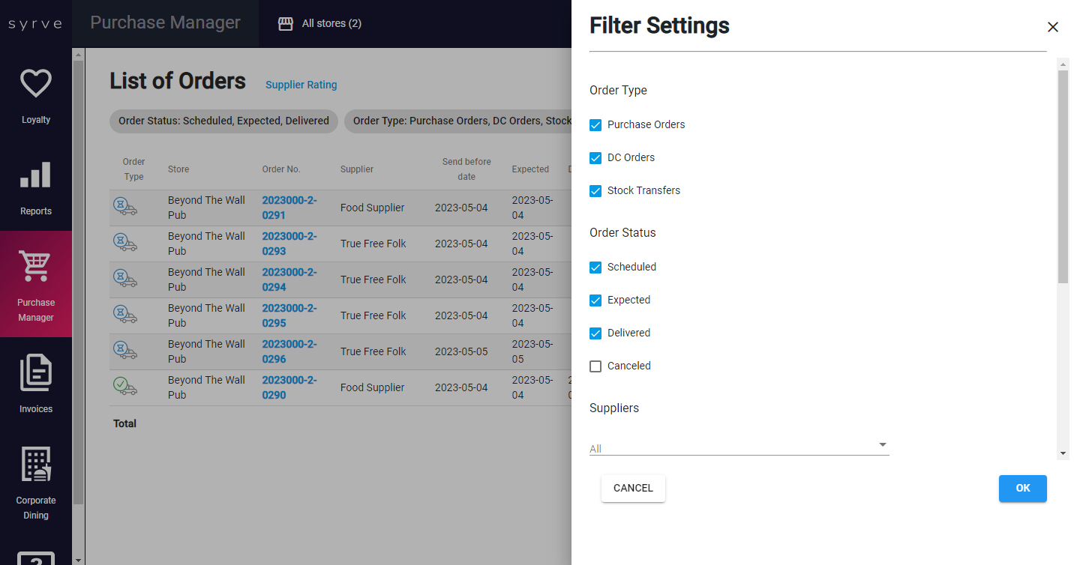Toggle the Expected status checkbox
Image resolution: width=1080 pixels, height=565 pixels.
[x=595, y=300]
